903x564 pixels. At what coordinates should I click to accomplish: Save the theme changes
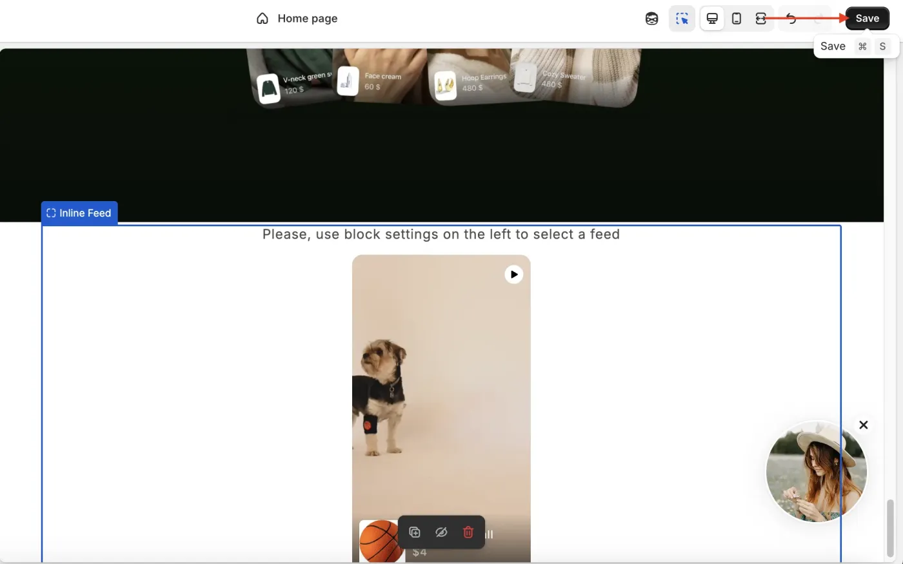pos(867,18)
